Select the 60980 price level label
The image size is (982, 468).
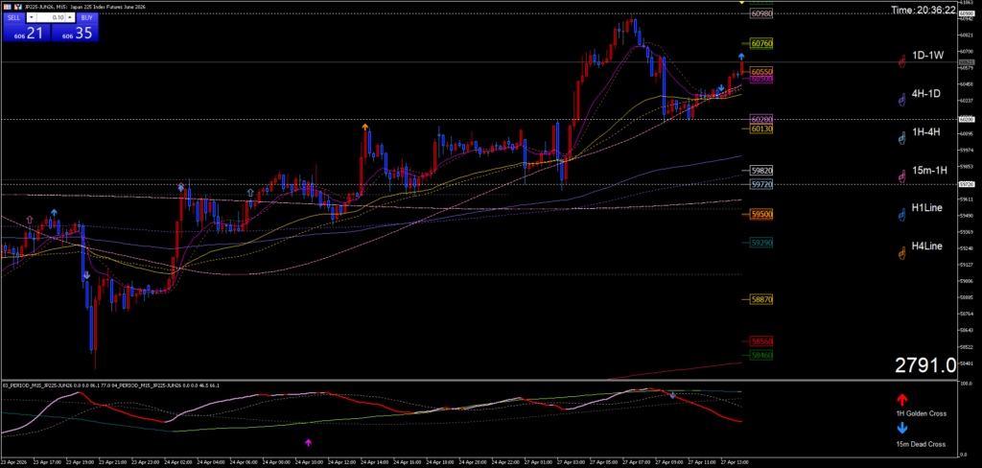coord(762,14)
